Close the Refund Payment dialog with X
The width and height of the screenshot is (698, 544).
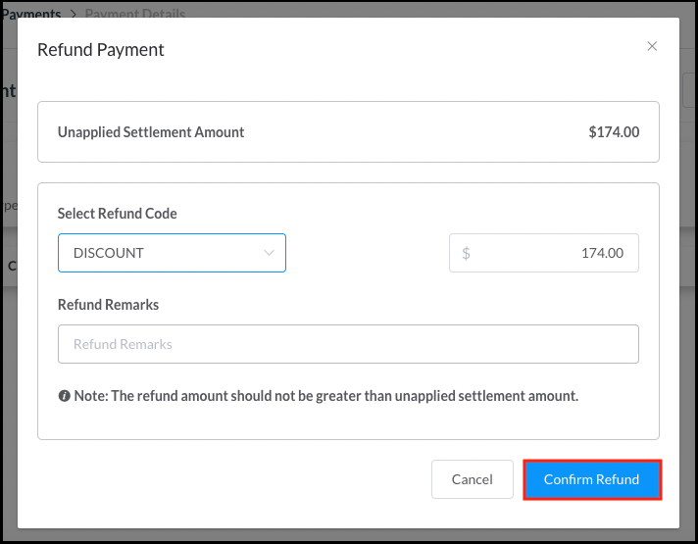click(652, 46)
